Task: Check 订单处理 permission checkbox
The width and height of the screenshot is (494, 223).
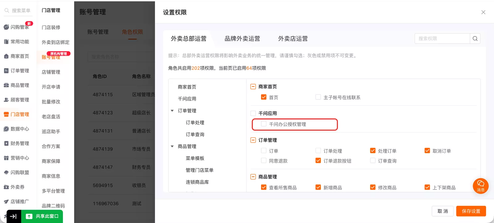Action: pyautogui.click(x=318, y=151)
